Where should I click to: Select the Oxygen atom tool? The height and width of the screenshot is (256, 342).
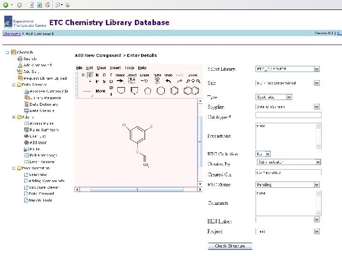(x=104, y=75)
